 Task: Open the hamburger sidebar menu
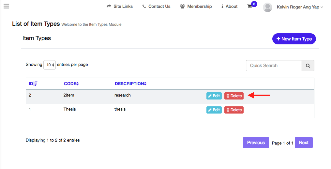(6, 6)
